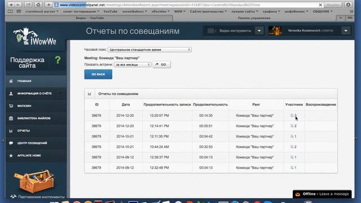
Task: Select duration cell '00:14:35'
Action: (x=206, y=116)
